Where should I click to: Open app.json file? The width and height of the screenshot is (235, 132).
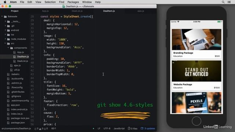coord(15,105)
